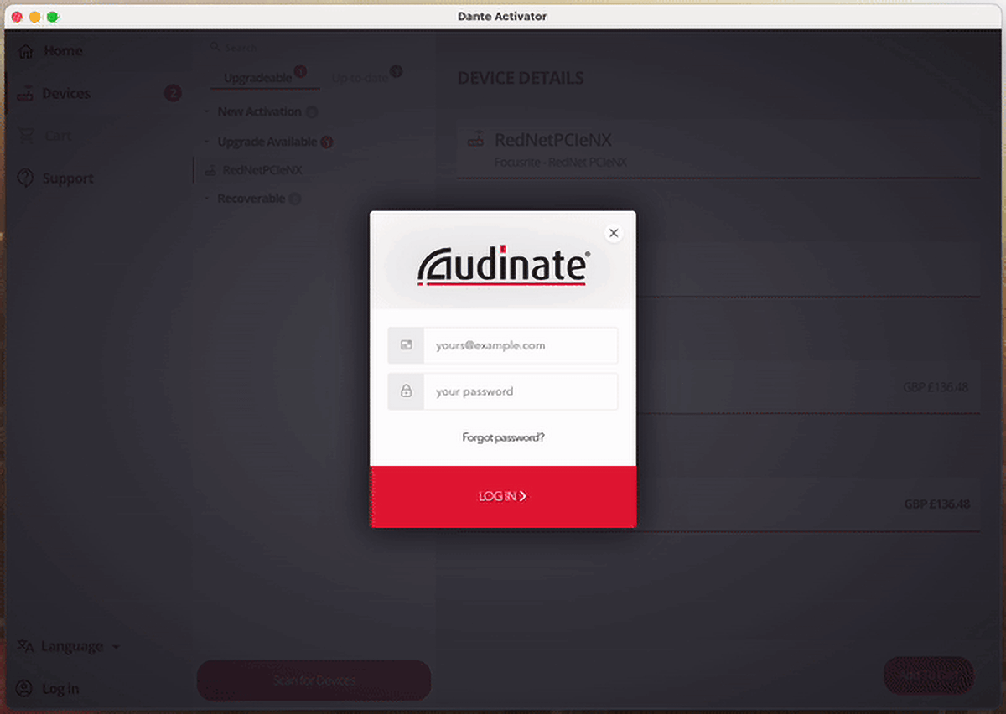
Task: Click the device icon in details header
Action: (x=475, y=140)
